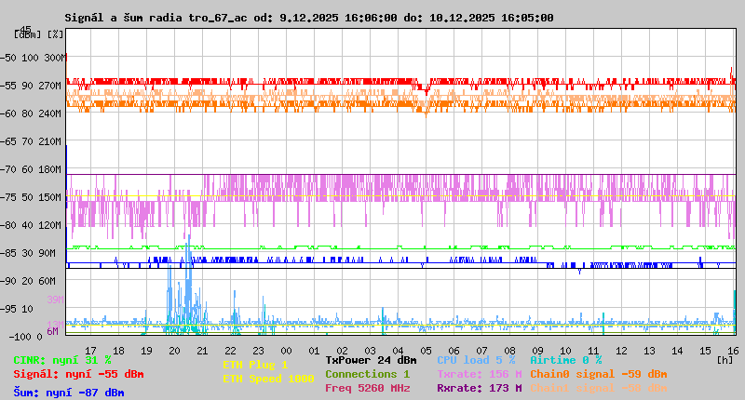This screenshot has height=400, width=745.
Task: Click the '210M' y-axis label
Action: coord(52,142)
